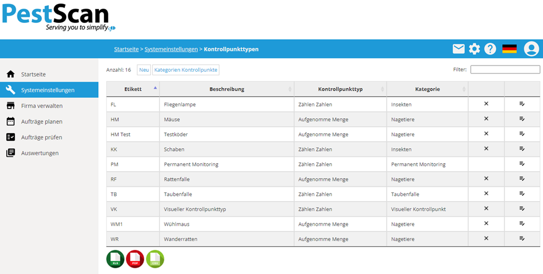Edit the HM Mäuse entry
The width and height of the screenshot is (543, 274).
522,119
